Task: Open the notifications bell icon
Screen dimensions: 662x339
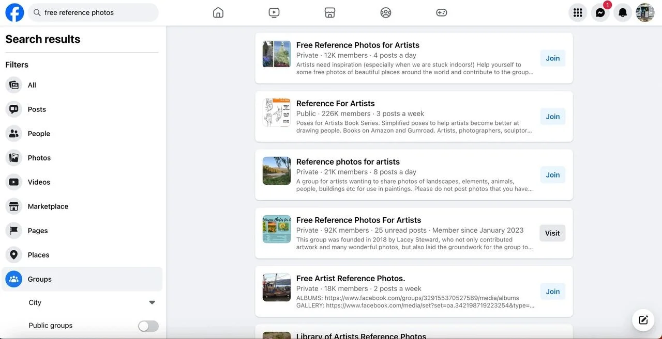Action: point(623,13)
